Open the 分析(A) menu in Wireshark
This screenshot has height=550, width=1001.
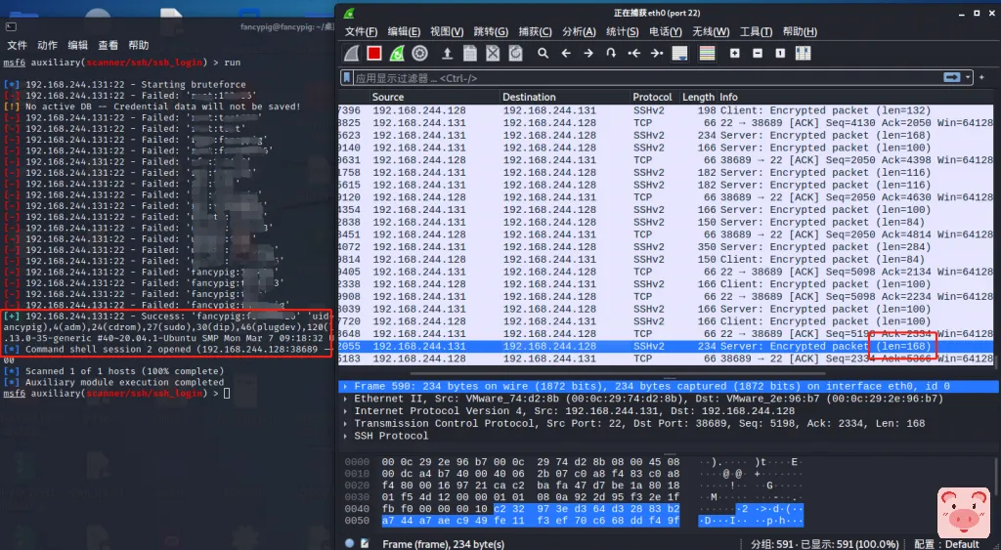pos(579,32)
